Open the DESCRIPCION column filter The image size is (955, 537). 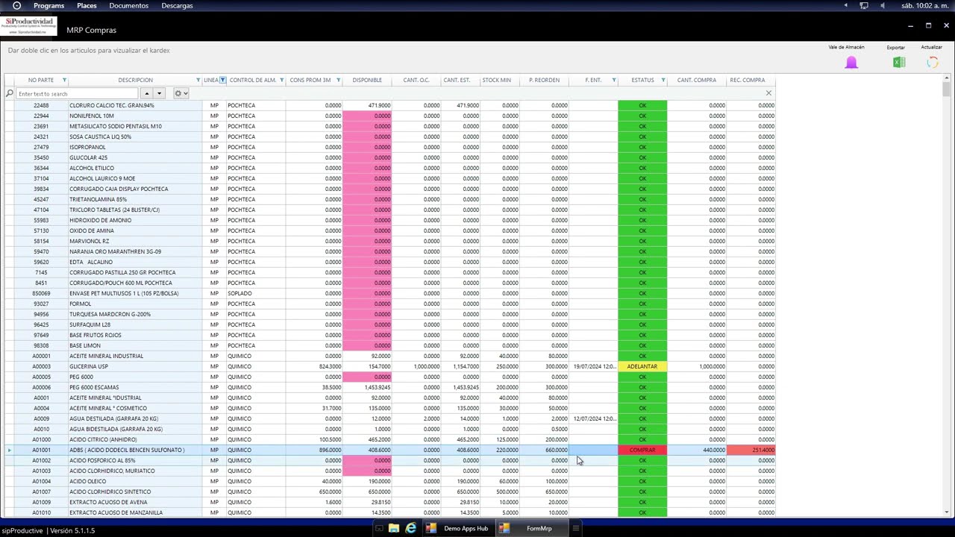(x=198, y=80)
